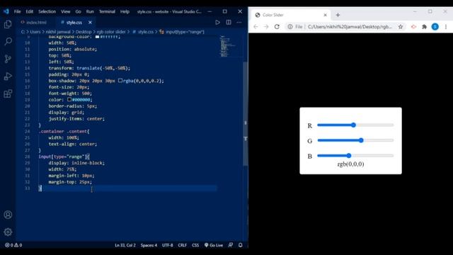The height and width of the screenshot is (255, 453).
Task: Click input[type="range"] breadcrumb symbol
Action: click(182, 32)
